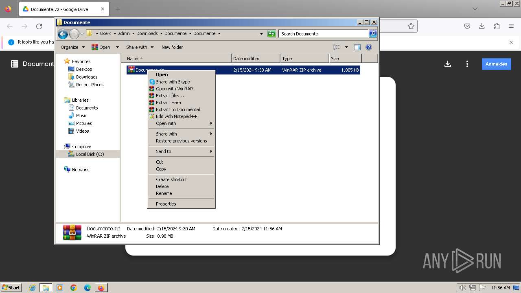521x293 pixels.
Task: Select Extract Here in context menu
Action: click(x=181, y=103)
